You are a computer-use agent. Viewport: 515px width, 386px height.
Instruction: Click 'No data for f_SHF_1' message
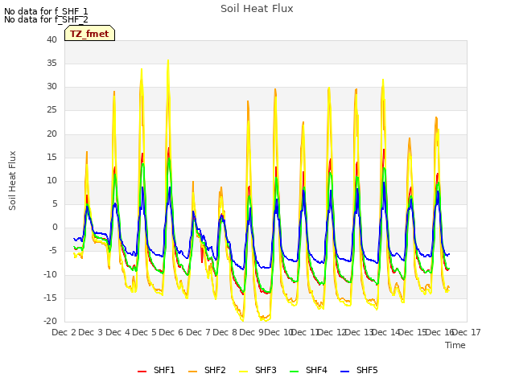(46, 11)
